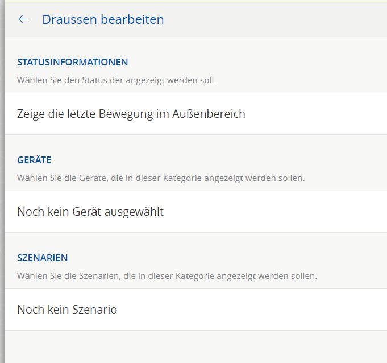Click blank right side of the scenario row
The height and width of the screenshot is (363, 387).
[x=256, y=310]
